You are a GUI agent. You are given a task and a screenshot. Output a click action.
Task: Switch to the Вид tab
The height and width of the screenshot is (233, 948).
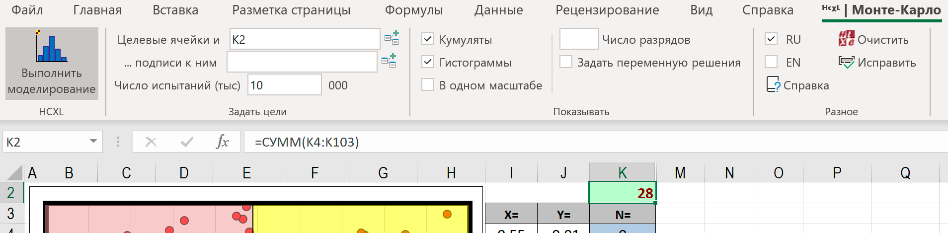coord(701,10)
